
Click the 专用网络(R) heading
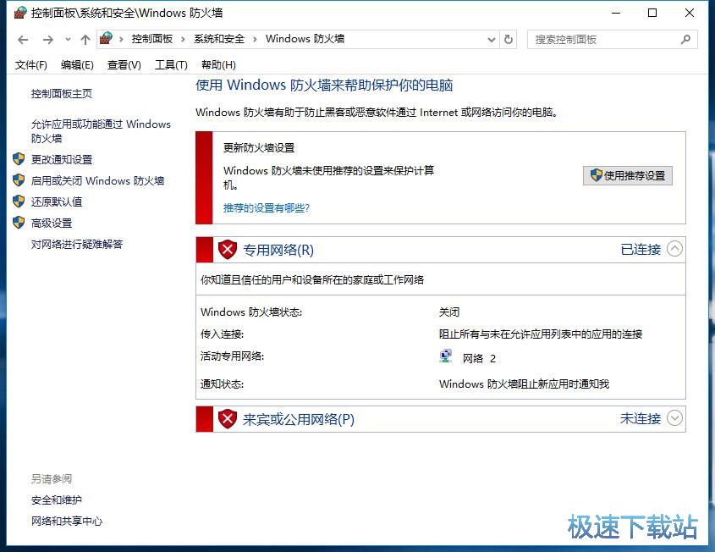[x=278, y=250]
